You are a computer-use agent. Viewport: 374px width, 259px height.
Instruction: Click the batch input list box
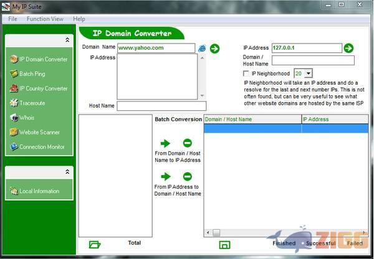[115, 176]
